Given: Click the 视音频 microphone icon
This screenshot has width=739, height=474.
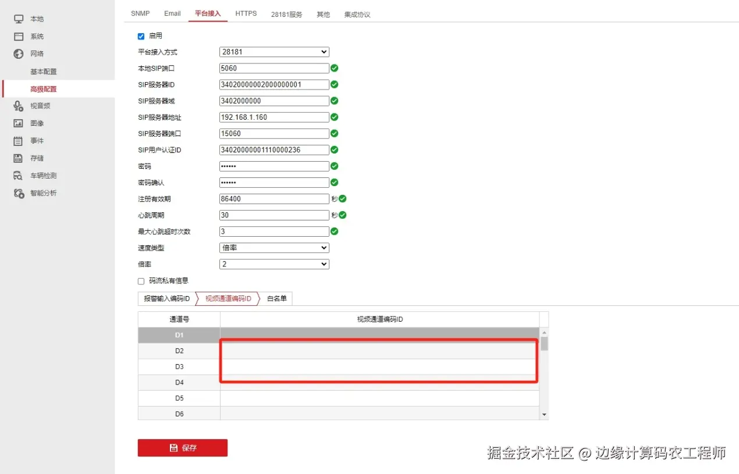Looking at the screenshot, I should pyautogui.click(x=19, y=106).
